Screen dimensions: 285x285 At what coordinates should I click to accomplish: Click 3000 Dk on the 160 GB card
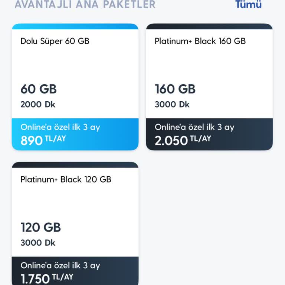pyautogui.click(x=172, y=105)
